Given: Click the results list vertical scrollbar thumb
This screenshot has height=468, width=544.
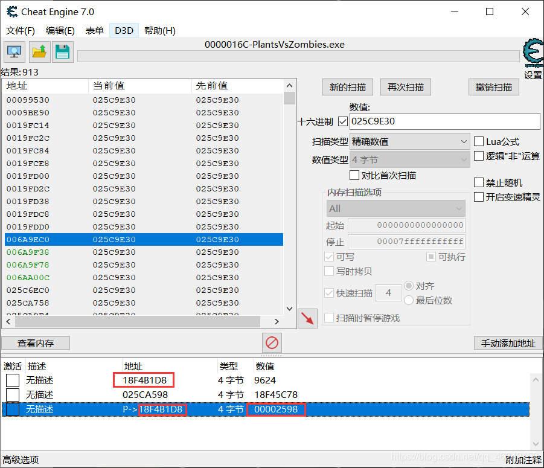Looking at the screenshot, I should point(289,98).
